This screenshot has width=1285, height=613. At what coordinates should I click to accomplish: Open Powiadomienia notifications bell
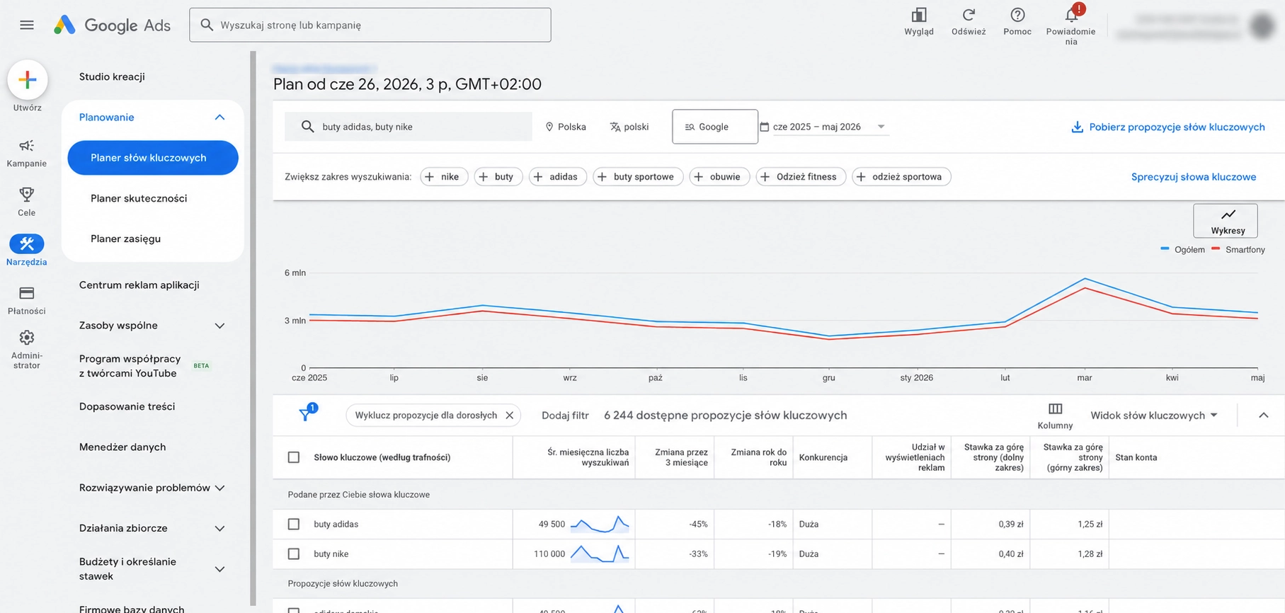click(x=1071, y=25)
